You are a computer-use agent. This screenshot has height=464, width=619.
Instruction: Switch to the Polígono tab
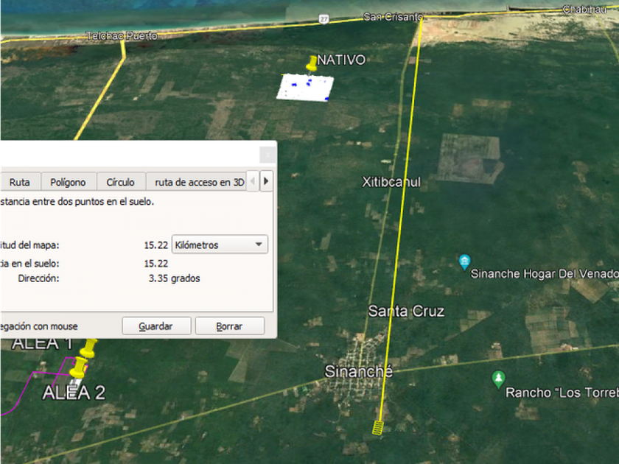tap(69, 183)
